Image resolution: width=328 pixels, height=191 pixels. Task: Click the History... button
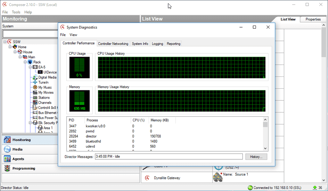click(256, 157)
